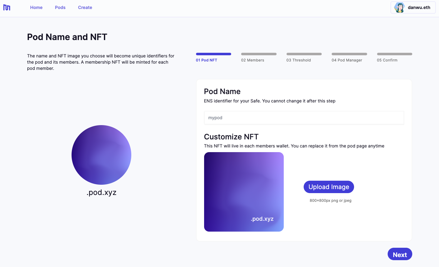Jump to the 02 Members step
439x267 pixels.
[253, 60]
